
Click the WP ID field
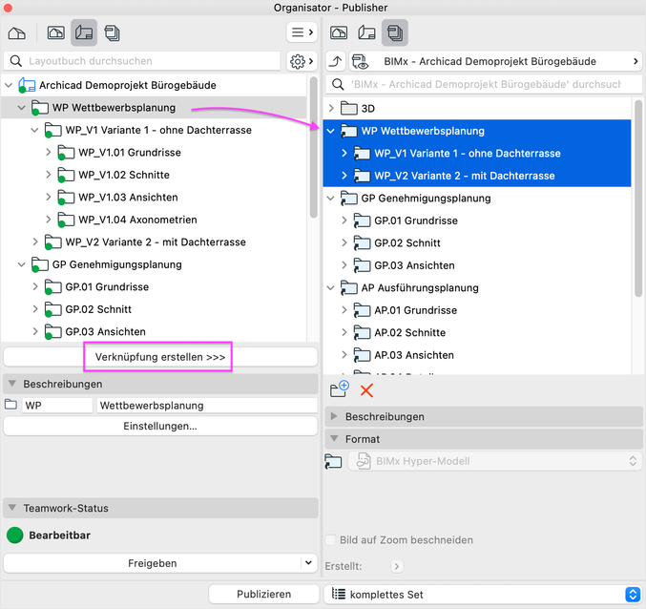pos(57,406)
